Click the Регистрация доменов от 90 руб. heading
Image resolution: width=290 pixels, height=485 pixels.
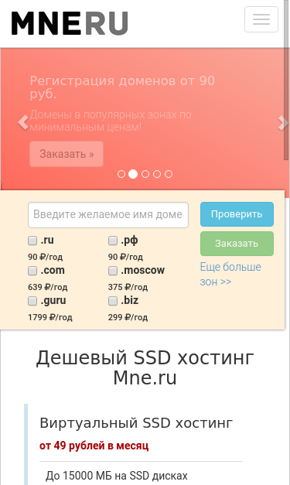pos(122,87)
